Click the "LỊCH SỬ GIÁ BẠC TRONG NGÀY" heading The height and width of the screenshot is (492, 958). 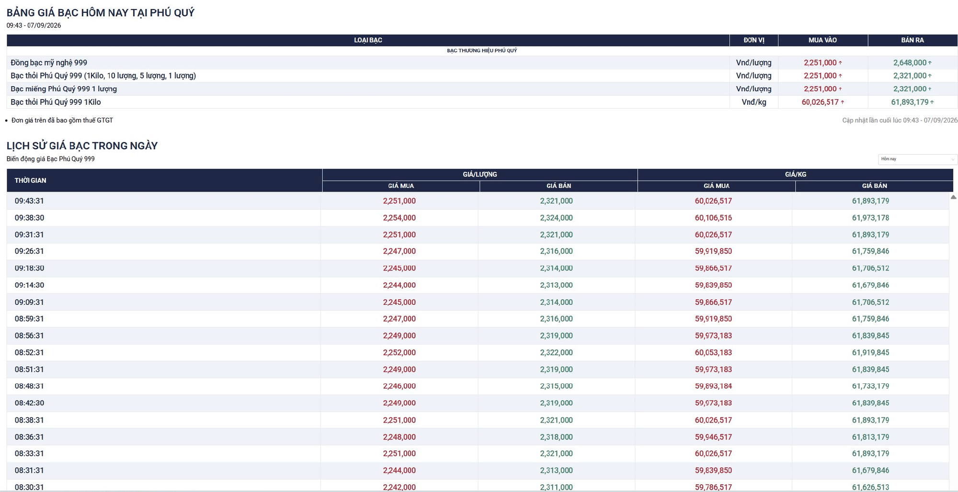click(x=82, y=145)
